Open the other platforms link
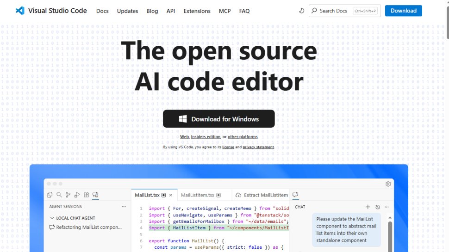Screen dimensions: 449x252 pyautogui.click(x=243, y=137)
